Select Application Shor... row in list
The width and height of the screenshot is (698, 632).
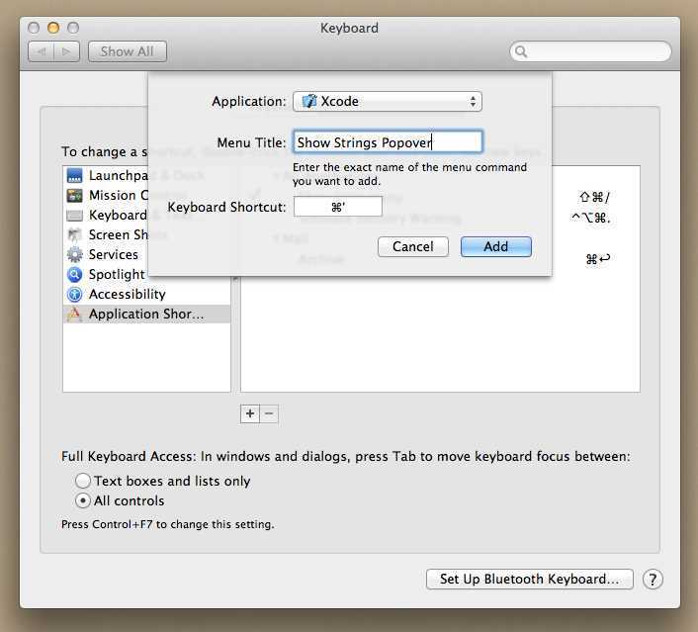(146, 314)
